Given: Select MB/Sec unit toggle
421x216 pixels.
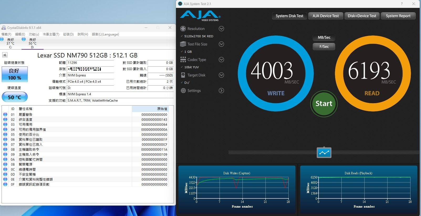Looking at the screenshot, I should pos(324,38).
